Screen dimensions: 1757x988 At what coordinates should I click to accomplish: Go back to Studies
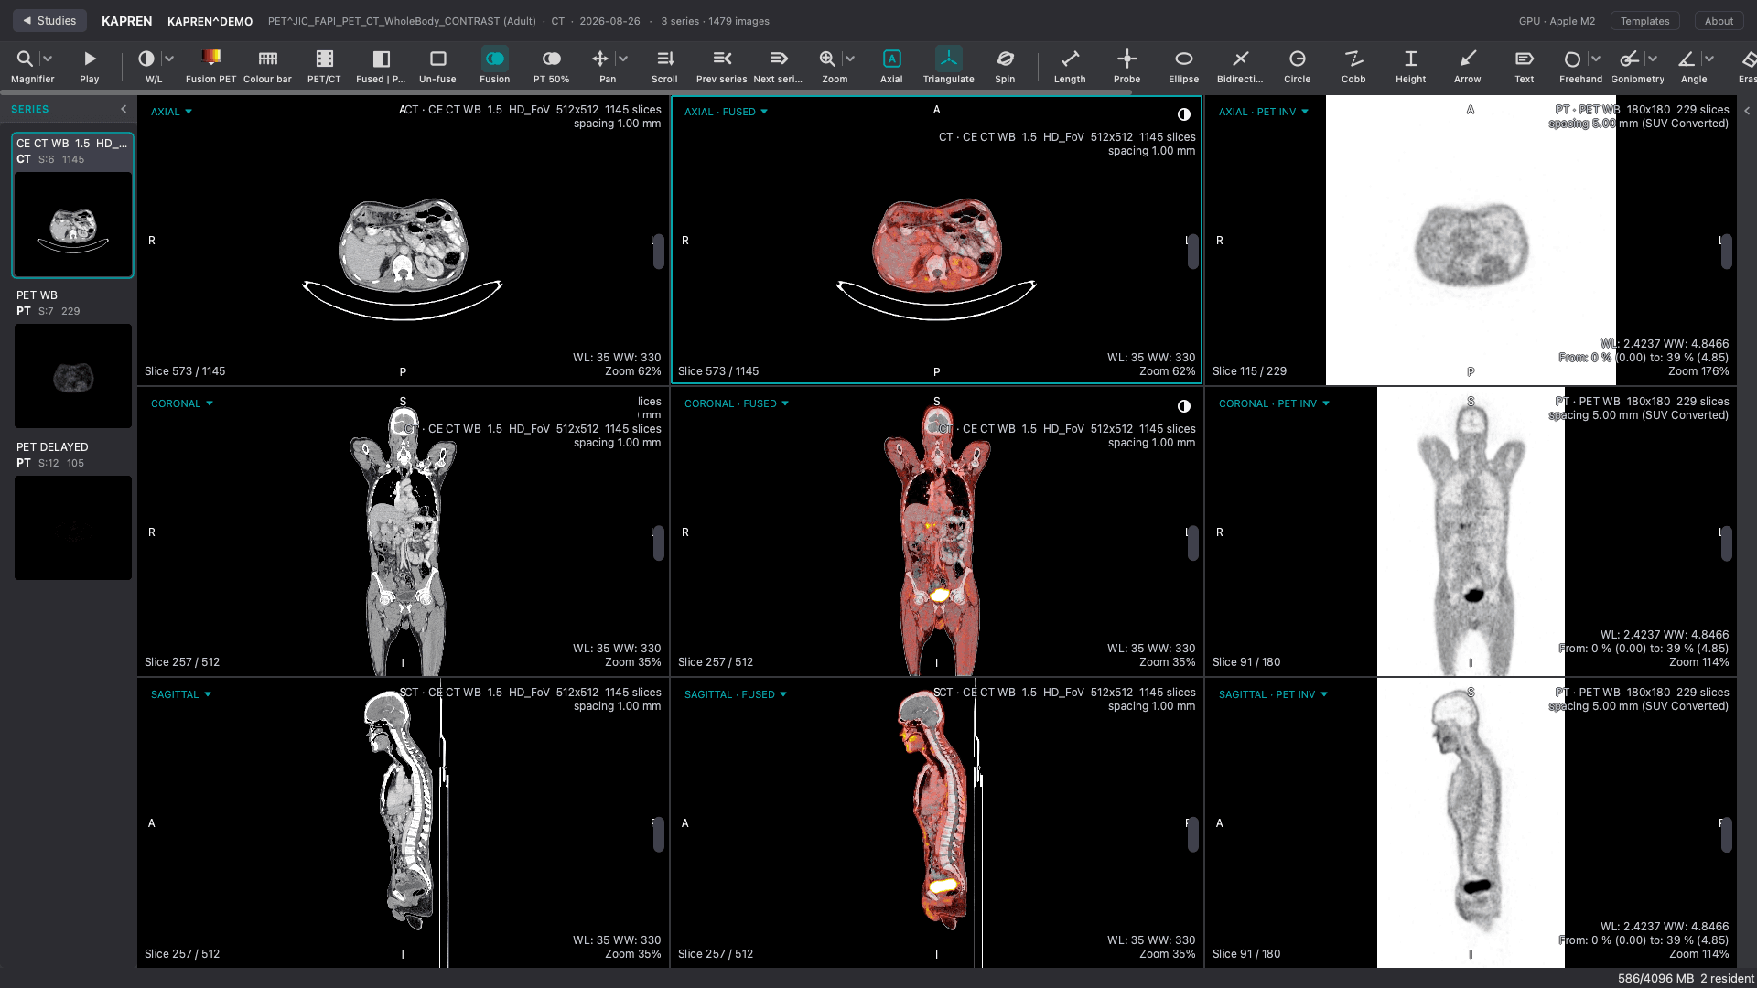pyautogui.click(x=49, y=20)
